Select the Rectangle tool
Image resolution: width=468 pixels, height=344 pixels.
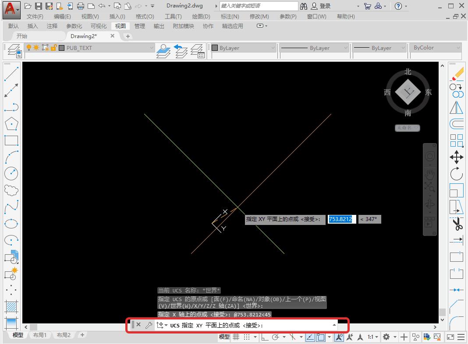click(11, 140)
